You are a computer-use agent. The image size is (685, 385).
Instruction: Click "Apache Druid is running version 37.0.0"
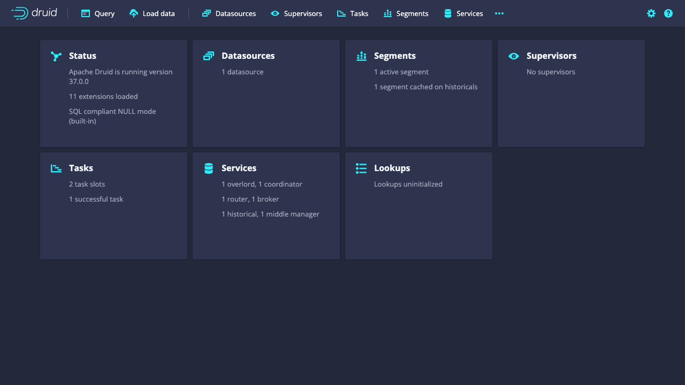pyautogui.click(x=121, y=76)
